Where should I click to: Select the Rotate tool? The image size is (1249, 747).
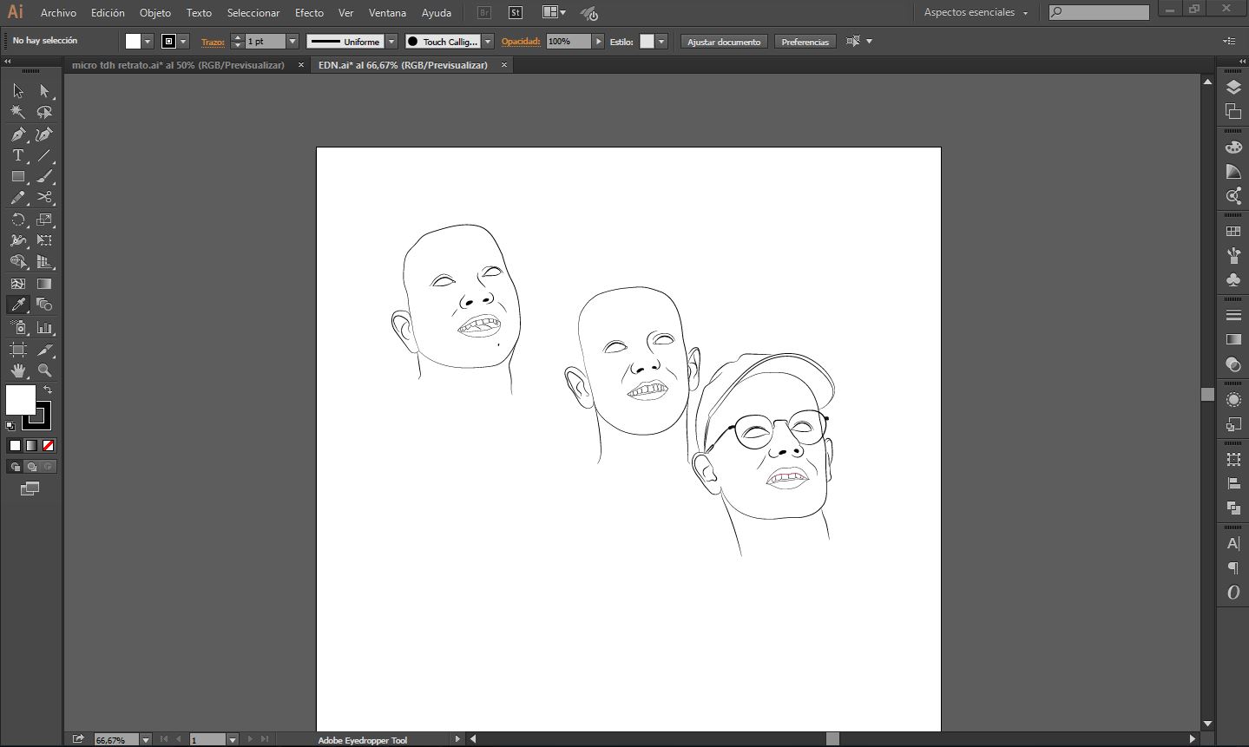click(x=18, y=220)
